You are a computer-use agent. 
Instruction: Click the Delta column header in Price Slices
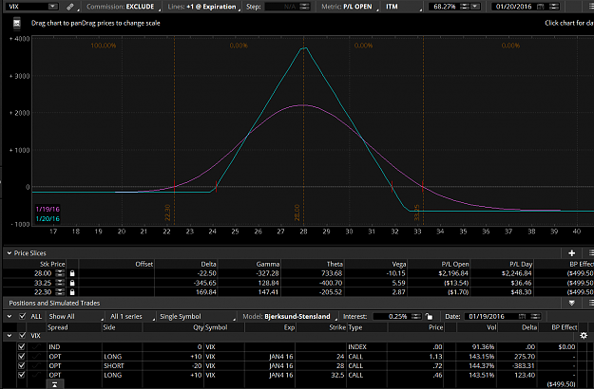tap(208, 264)
